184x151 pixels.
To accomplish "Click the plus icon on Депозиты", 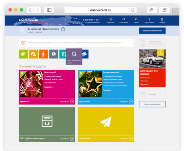I will pos(131,102).
